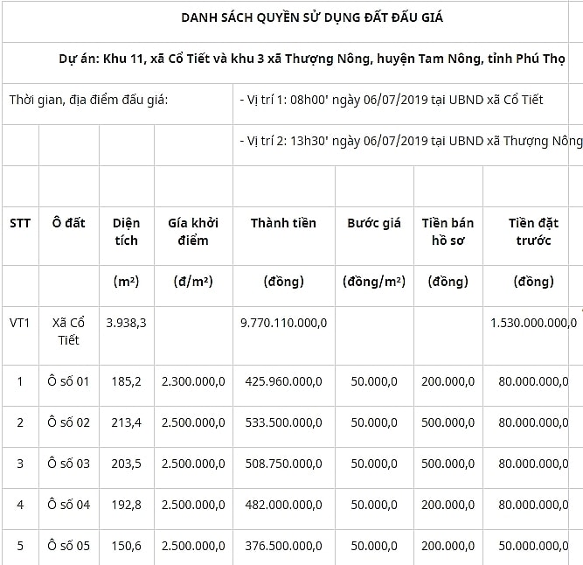Click the title DANH SÁCH QUYỀN SỬ DỤNG ĐẤT ĐẤU GIÁ
Image resolution: width=583 pixels, height=565 pixels.
(312, 17)
